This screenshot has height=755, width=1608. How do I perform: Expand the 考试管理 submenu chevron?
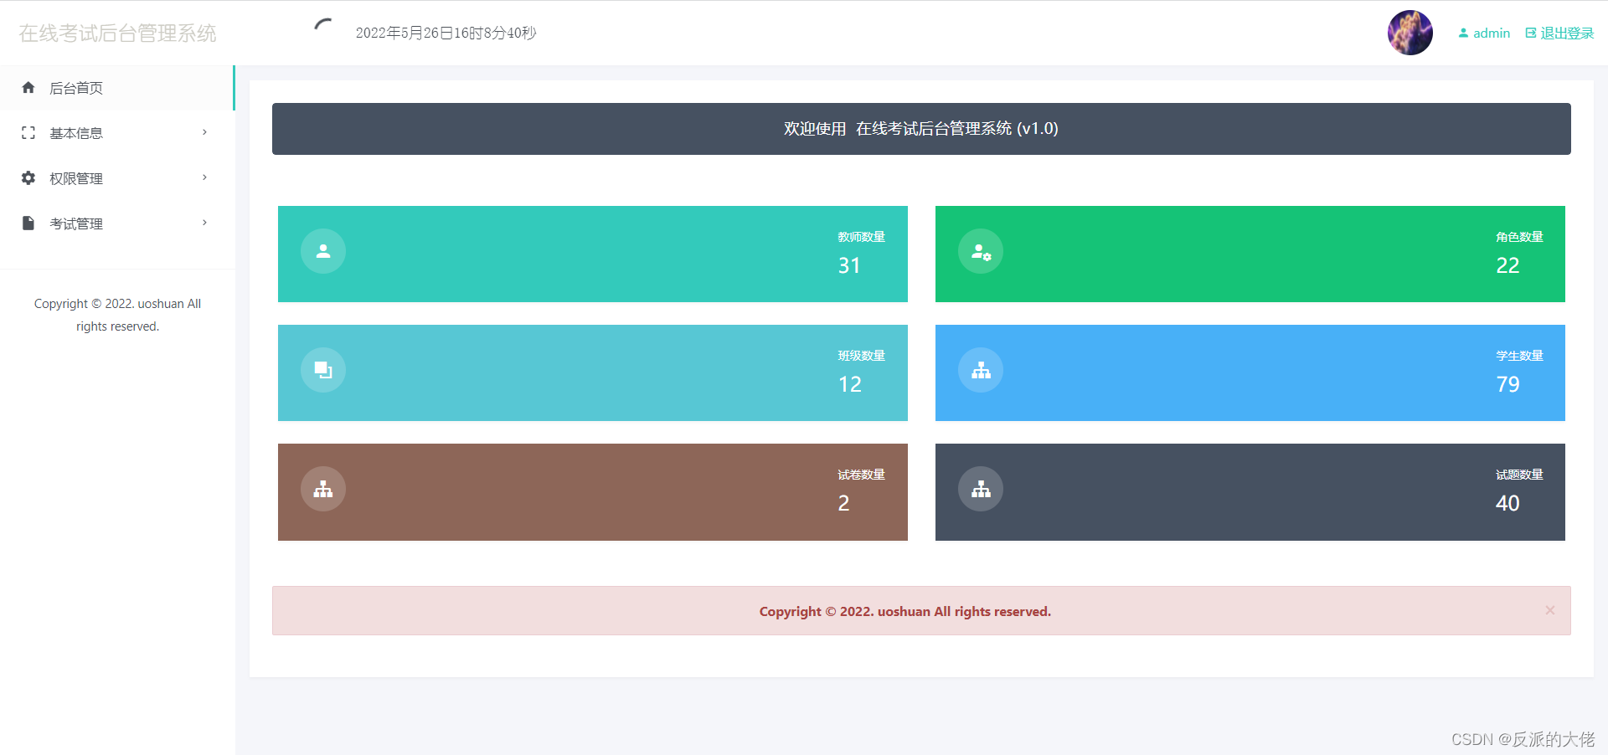pyautogui.click(x=204, y=223)
